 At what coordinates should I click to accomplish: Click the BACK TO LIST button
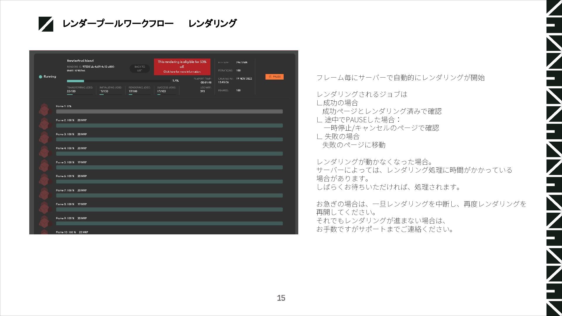(x=140, y=68)
